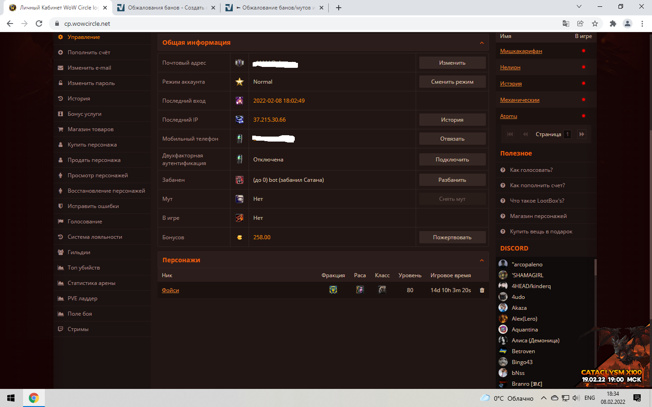Click the next page arrow in player list

click(x=582, y=134)
